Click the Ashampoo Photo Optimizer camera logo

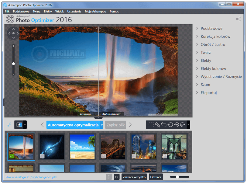[x=10, y=19]
